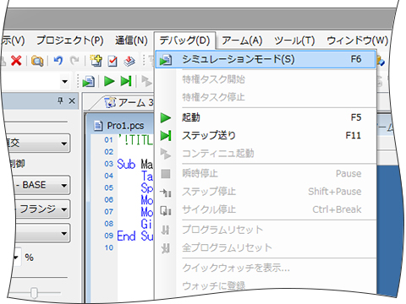Open the toolbar combo box dropdown arrow

click(65, 82)
